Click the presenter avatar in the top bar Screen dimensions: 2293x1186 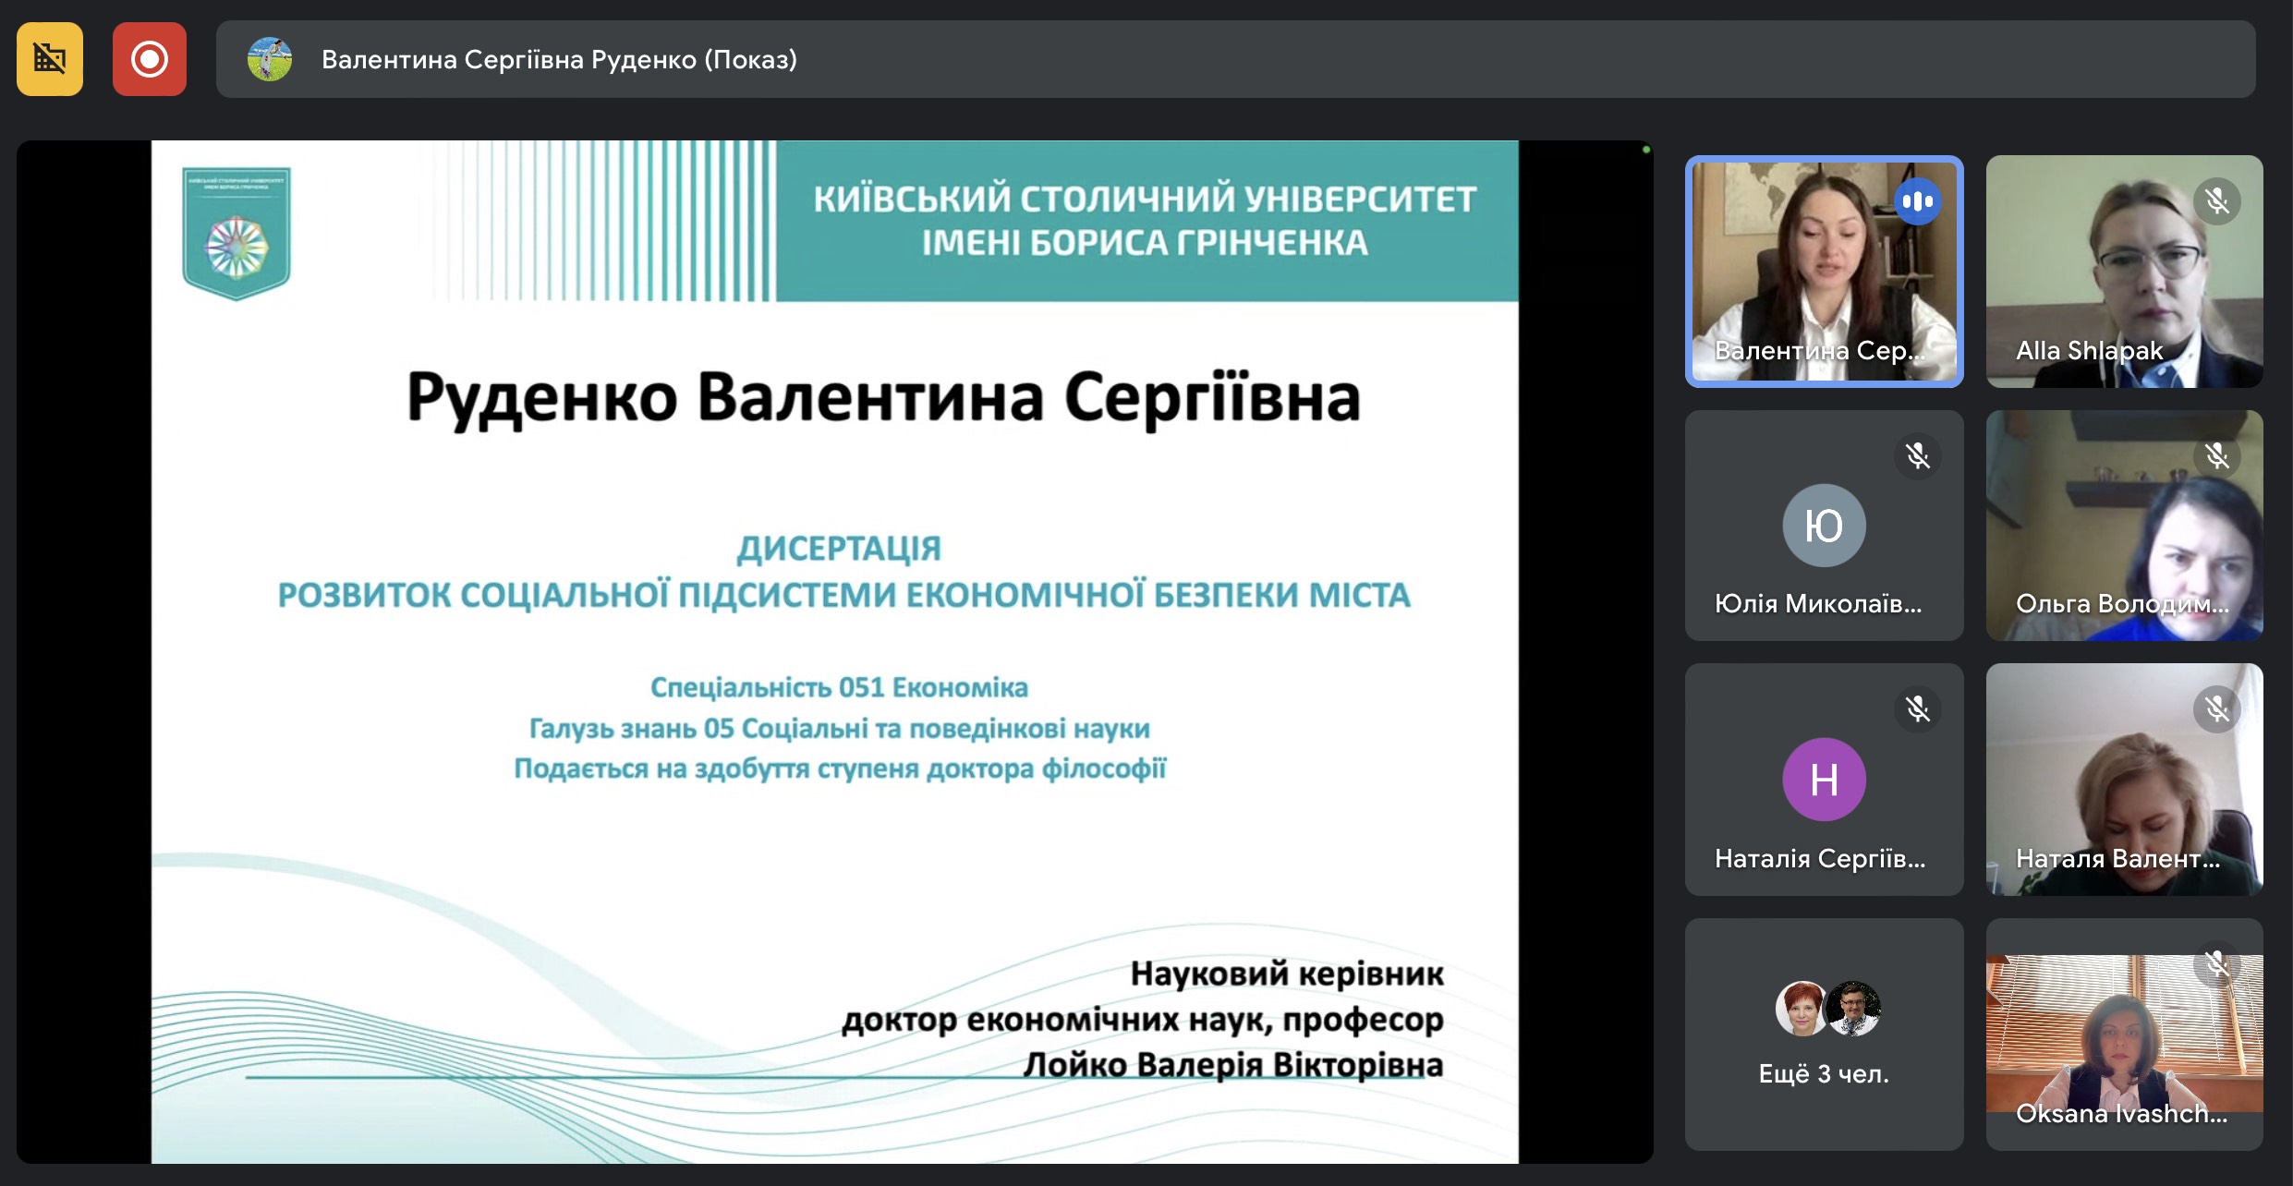point(270,59)
